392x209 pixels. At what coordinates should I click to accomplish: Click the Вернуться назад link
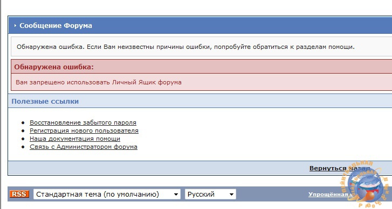(340, 168)
